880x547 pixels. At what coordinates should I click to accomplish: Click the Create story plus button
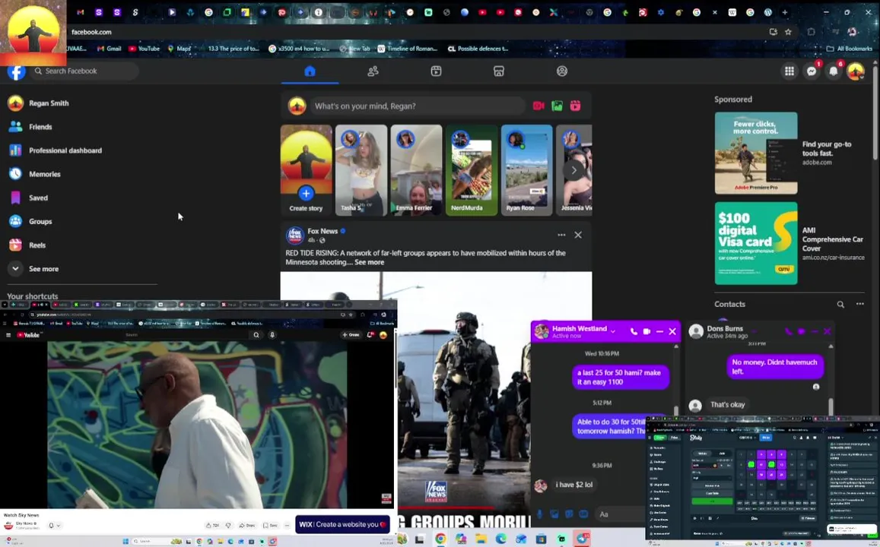coord(306,194)
